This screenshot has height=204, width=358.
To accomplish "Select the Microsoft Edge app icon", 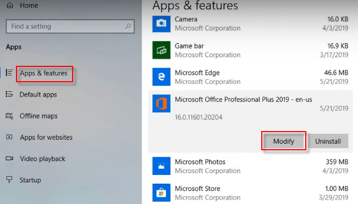I will coord(162,77).
